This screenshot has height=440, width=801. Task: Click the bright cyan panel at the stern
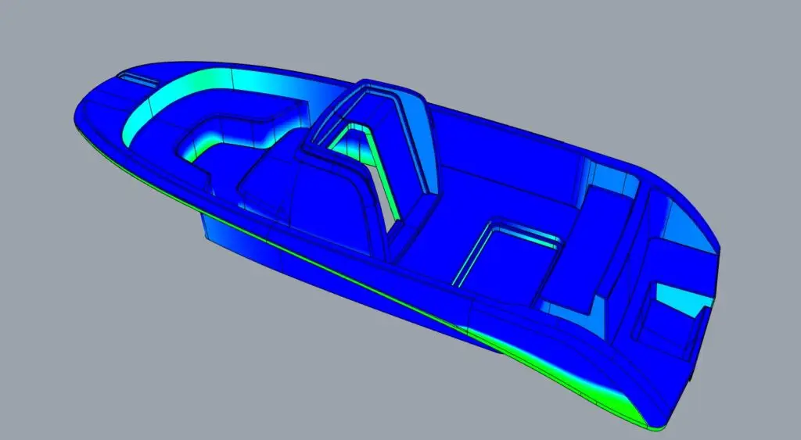point(680,299)
